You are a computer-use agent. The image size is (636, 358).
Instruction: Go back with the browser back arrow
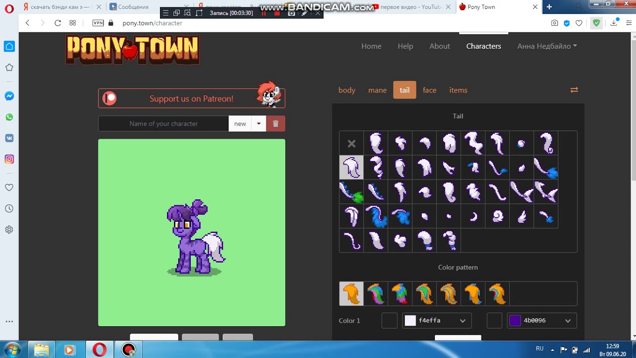coord(28,23)
